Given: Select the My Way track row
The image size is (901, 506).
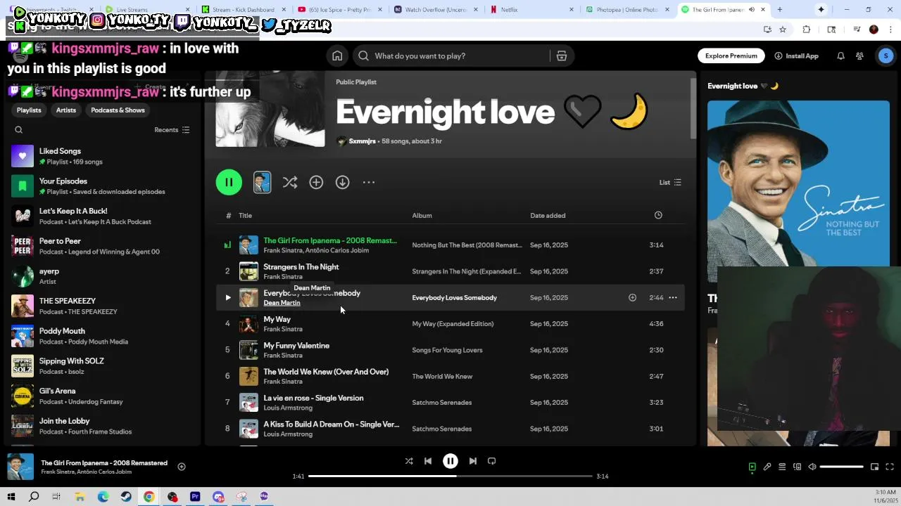Looking at the screenshot, I should (450, 324).
